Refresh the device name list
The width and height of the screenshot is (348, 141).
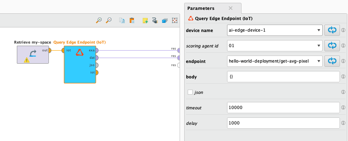click(332, 30)
